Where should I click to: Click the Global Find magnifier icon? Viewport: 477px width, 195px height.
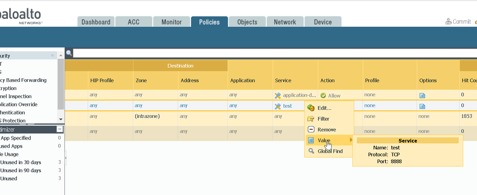[311, 151]
